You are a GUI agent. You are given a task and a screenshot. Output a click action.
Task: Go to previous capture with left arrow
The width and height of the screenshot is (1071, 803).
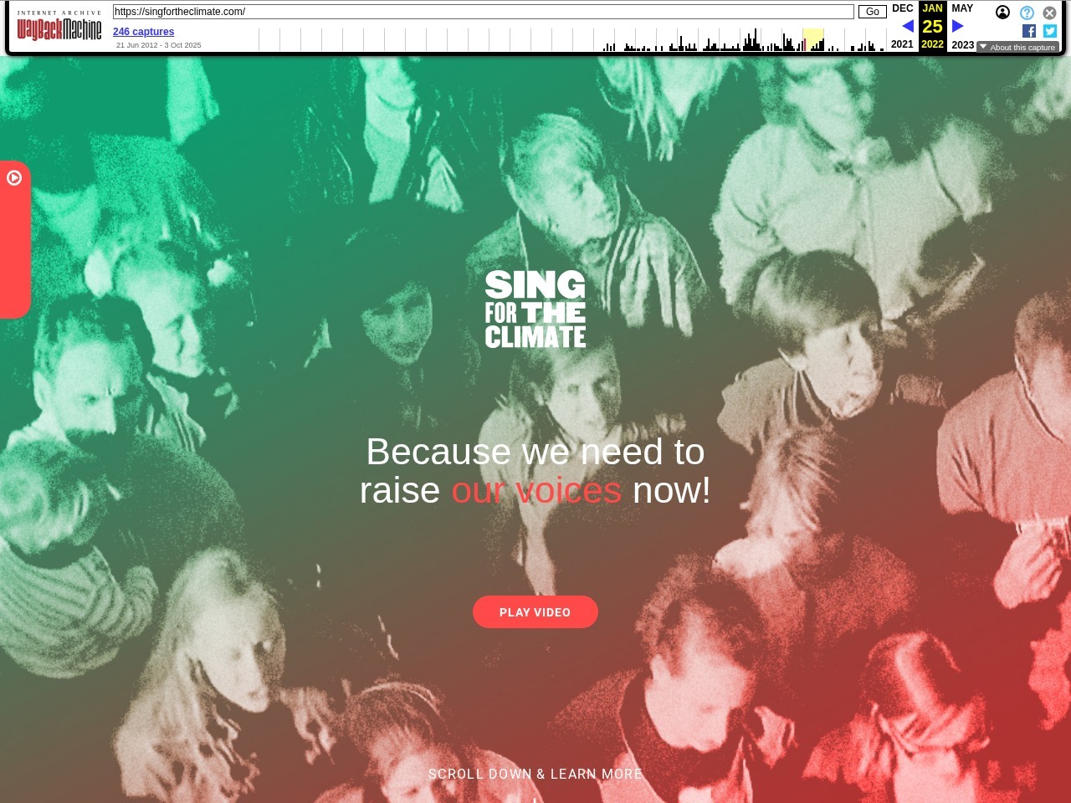pos(908,26)
